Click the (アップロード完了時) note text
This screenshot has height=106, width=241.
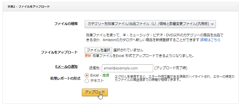(x=171, y=68)
